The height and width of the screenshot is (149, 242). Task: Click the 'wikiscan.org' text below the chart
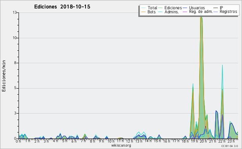pyautogui.click(x=121, y=145)
